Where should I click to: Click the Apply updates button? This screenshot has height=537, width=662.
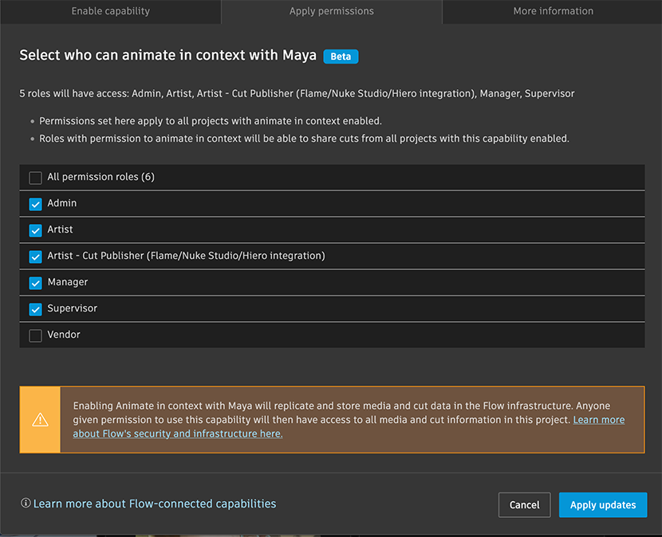click(x=603, y=504)
